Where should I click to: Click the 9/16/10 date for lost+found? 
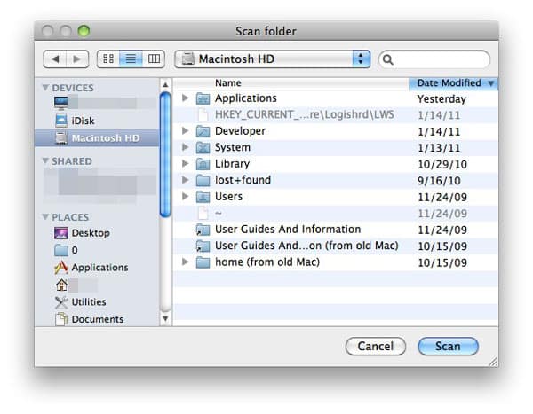[x=439, y=181]
